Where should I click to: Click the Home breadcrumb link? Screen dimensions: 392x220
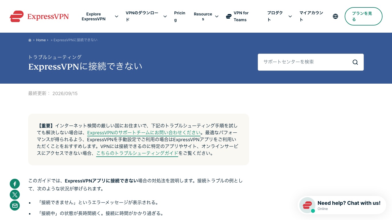pyautogui.click(x=41, y=40)
